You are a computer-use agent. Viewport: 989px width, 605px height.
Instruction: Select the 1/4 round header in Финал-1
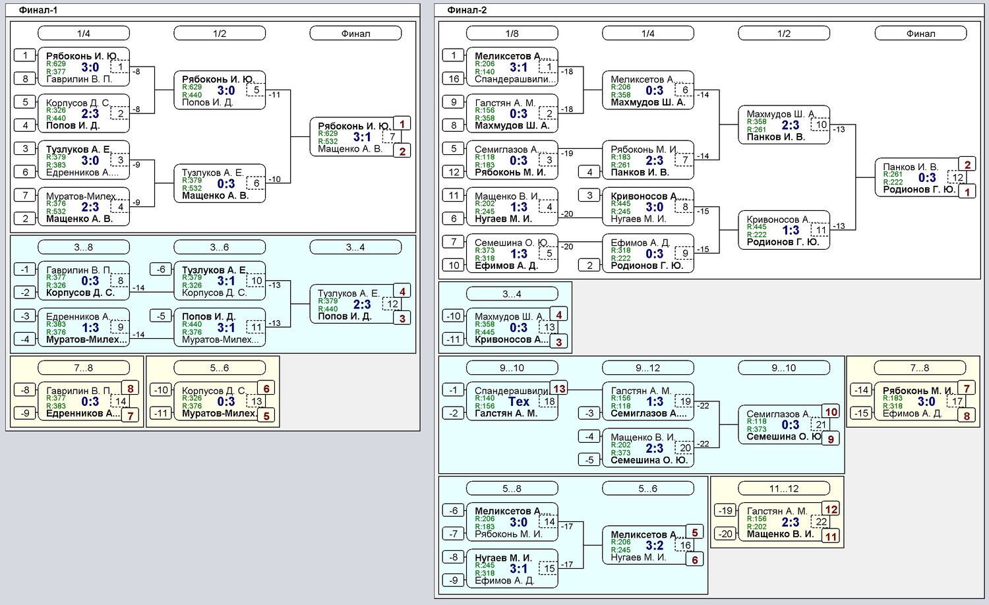84,34
